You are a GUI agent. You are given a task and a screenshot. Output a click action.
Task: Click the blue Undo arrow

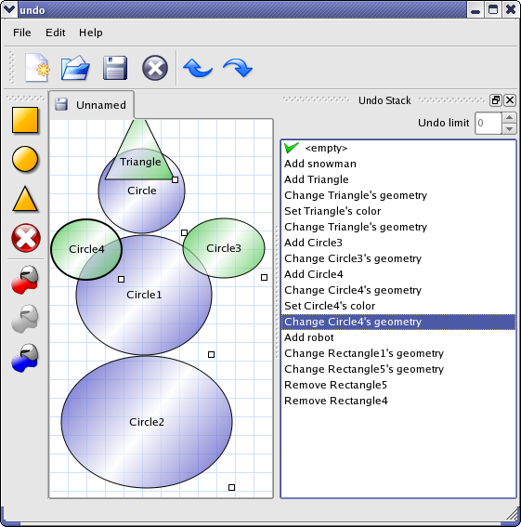[198, 68]
